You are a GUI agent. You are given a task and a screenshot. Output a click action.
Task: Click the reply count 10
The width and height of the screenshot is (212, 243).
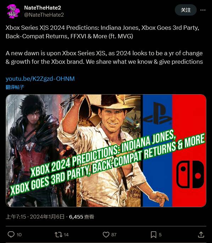click(x=19, y=234)
